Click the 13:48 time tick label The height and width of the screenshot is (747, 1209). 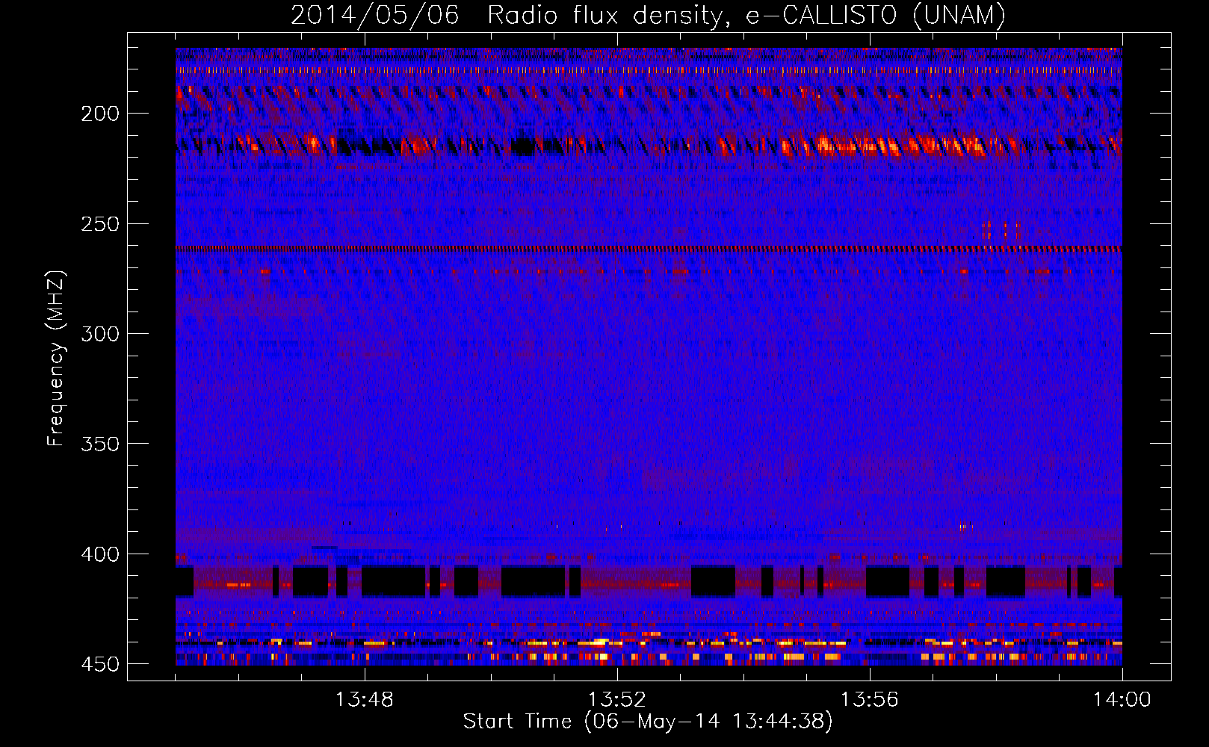pyautogui.click(x=365, y=700)
